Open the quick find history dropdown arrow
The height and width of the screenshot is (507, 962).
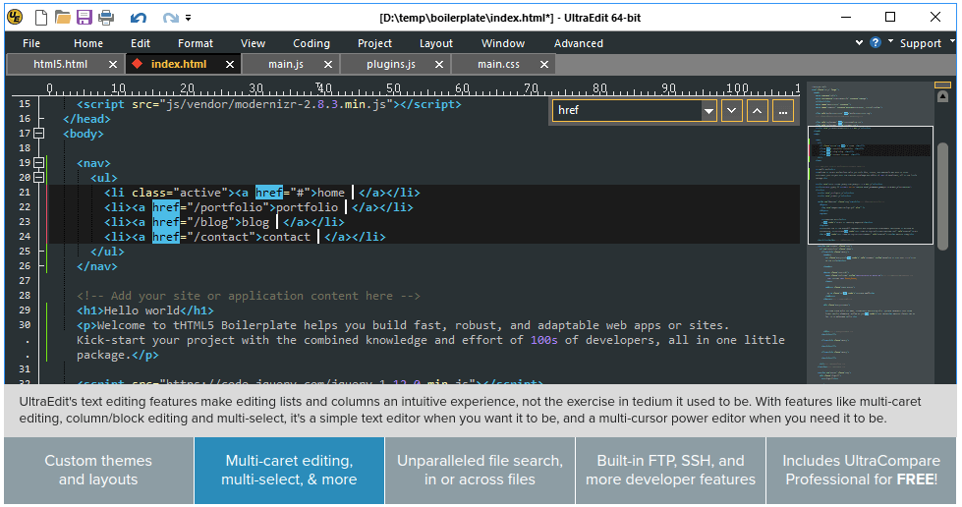(709, 111)
